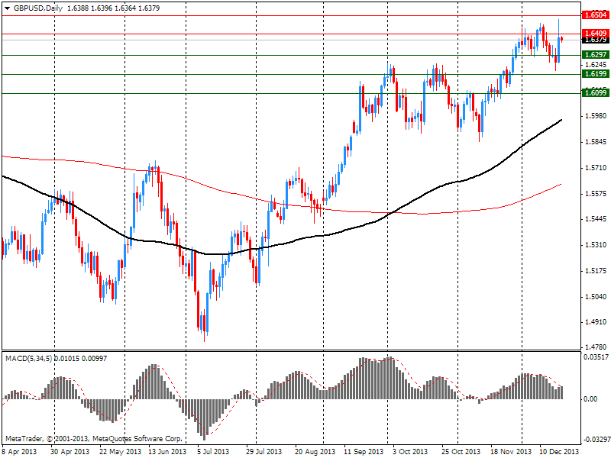The height and width of the screenshot is (458, 611).
Task: Select the 1.6199 green support label
Action: click(596, 74)
